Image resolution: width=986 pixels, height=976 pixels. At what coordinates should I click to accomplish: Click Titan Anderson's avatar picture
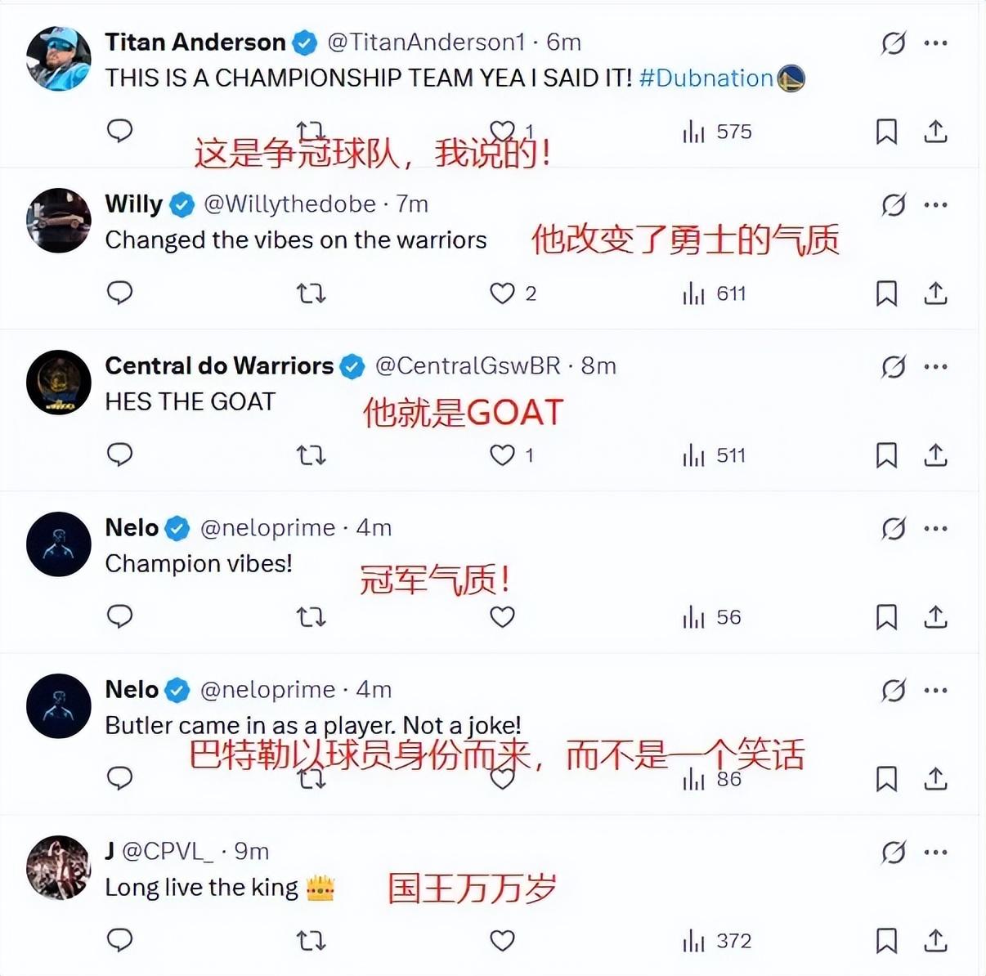(58, 58)
